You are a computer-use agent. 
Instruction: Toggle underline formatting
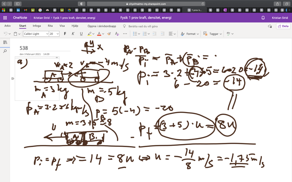(x=81, y=34)
